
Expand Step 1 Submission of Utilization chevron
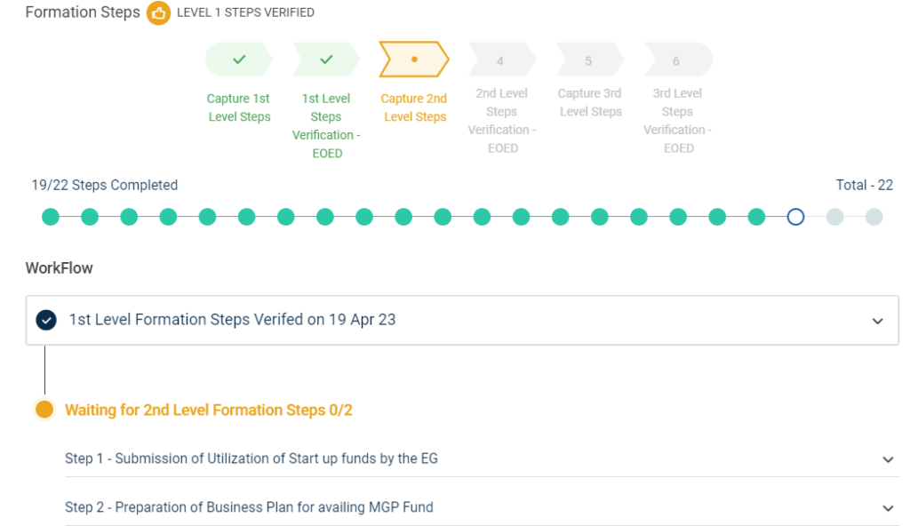click(888, 459)
